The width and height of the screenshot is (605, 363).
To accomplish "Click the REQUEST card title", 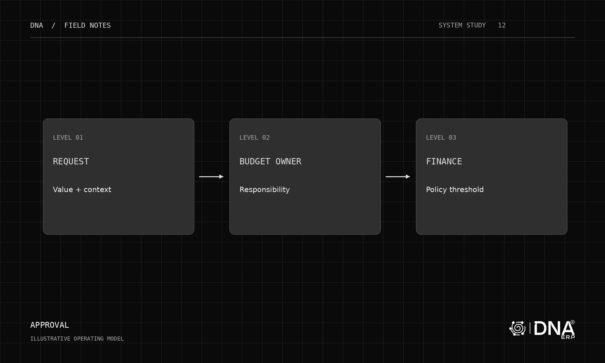I will click(71, 161).
